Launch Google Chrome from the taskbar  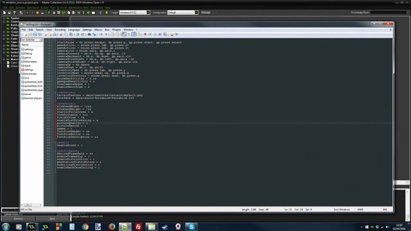pyautogui.click(x=85, y=227)
